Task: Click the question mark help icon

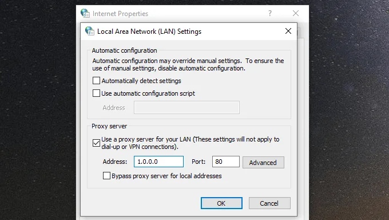Action: coord(270,13)
